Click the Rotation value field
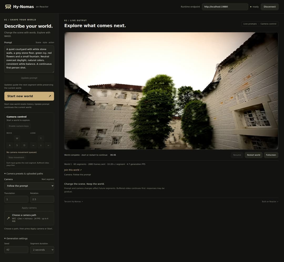This screenshot has width=284, height=262. point(42,199)
